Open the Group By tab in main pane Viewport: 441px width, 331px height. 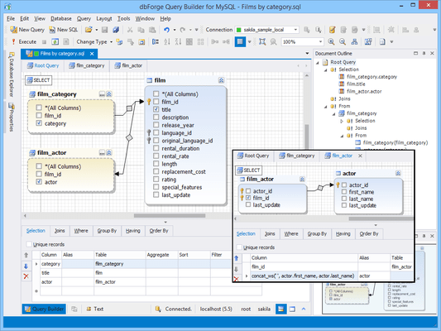107,231
